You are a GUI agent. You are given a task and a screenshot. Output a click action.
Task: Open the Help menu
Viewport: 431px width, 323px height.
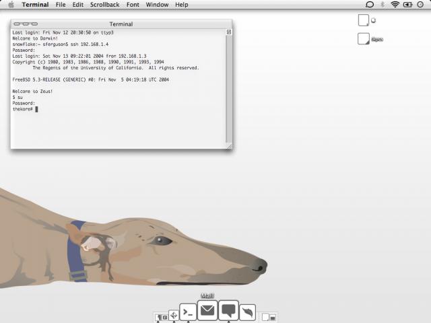click(182, 5)
